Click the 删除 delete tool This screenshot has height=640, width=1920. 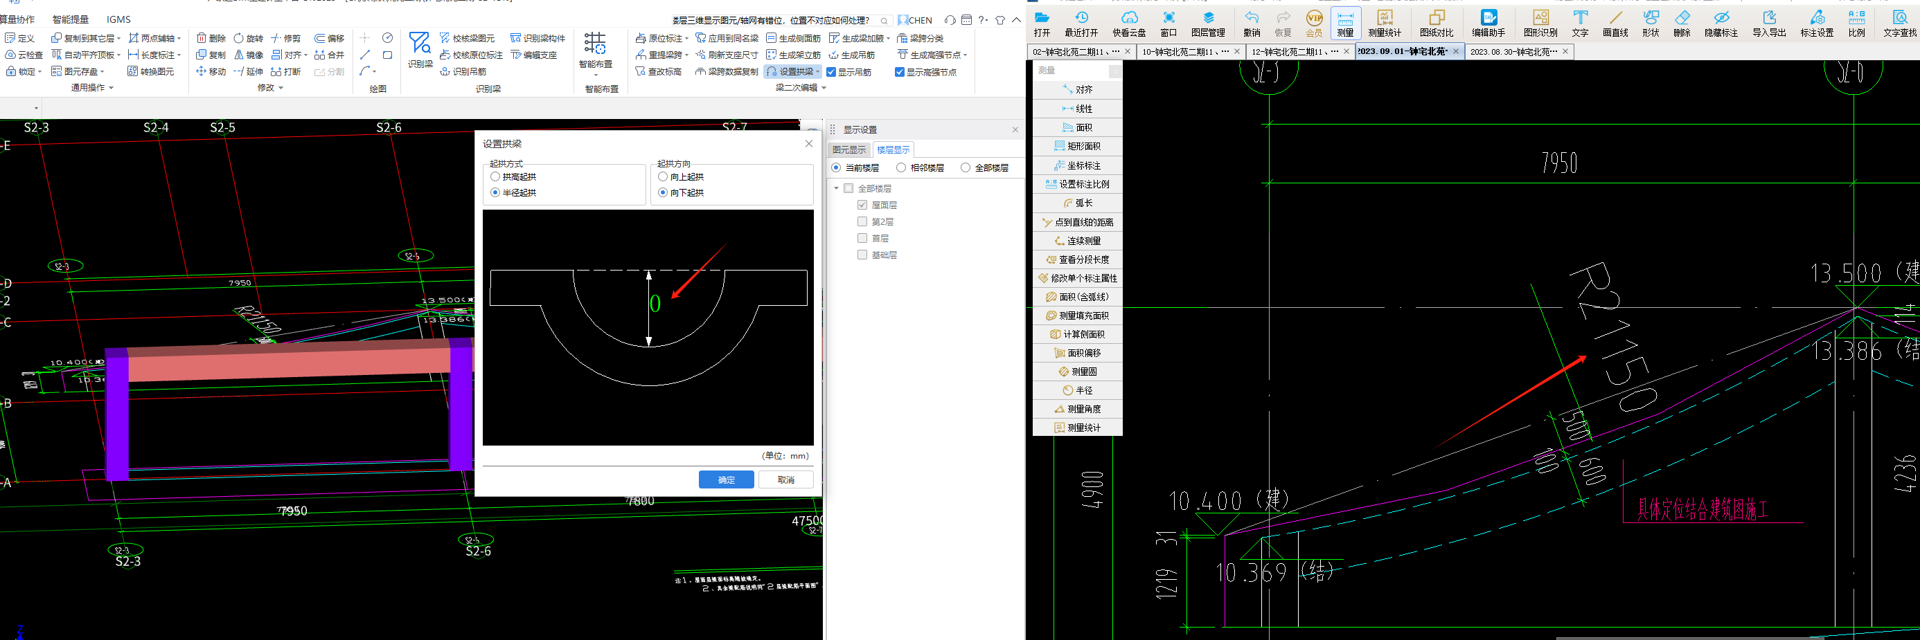tap(211, 38)
